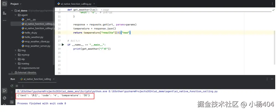Click the scroll up arrow beside console

click(x=12, y=92)
